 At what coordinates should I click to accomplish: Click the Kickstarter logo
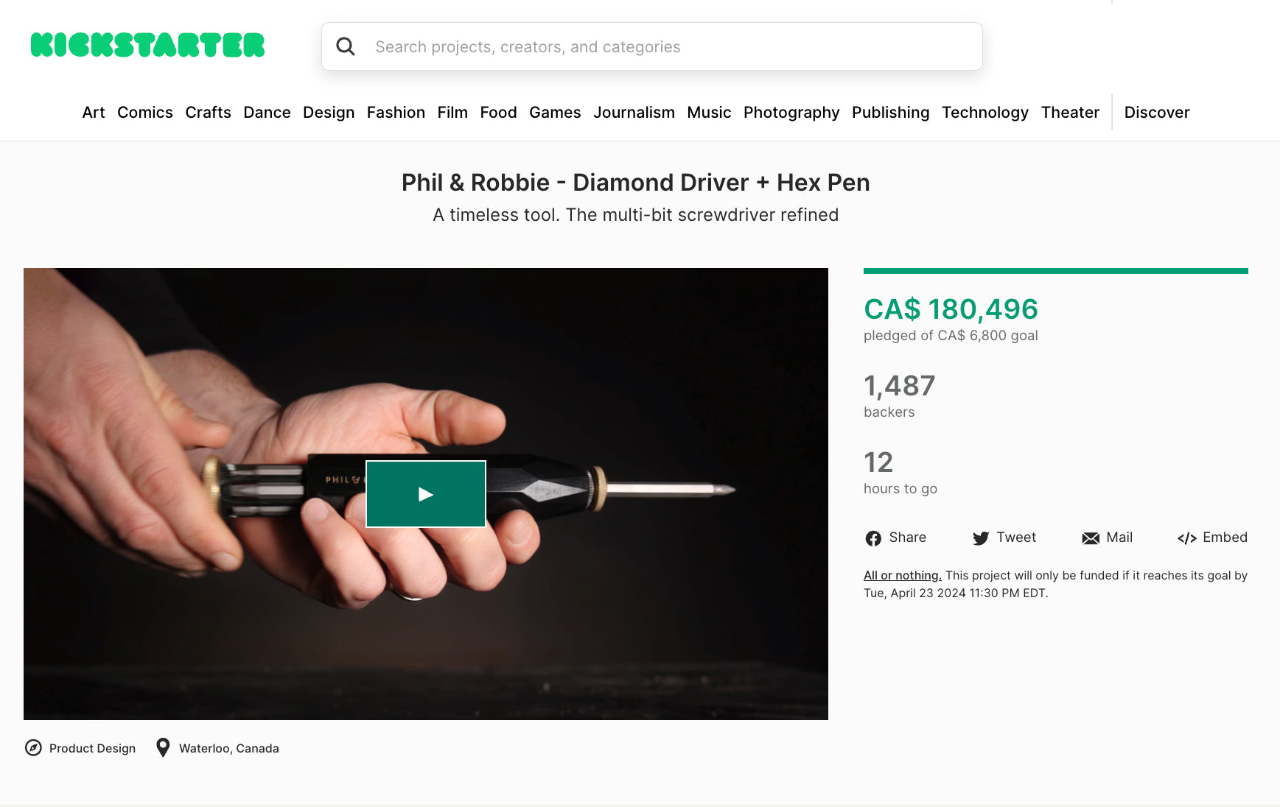click(x=147, y=45)
